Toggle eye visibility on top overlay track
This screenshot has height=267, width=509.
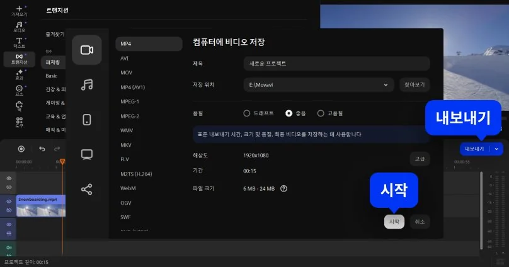pyautogui.click(x=9, y=178)
